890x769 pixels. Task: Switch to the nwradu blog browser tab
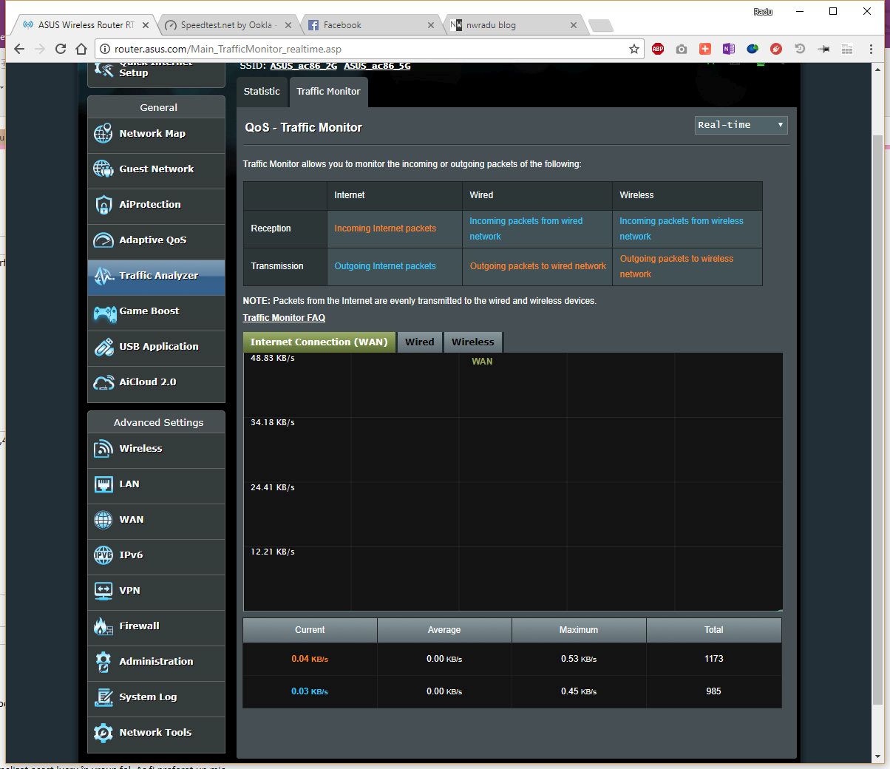(512, 25)
